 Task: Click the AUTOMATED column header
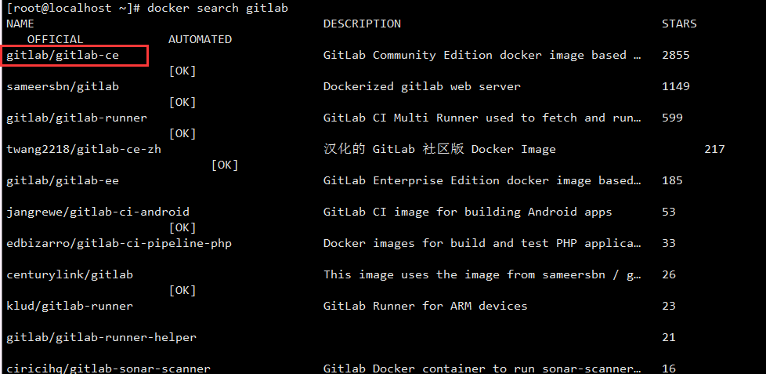200,40
